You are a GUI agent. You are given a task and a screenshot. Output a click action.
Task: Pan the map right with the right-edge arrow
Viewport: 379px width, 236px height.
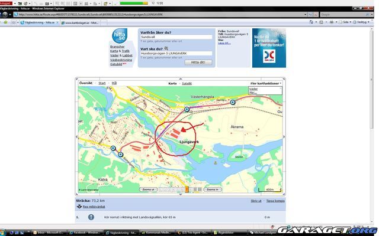[x=284, y=137]
